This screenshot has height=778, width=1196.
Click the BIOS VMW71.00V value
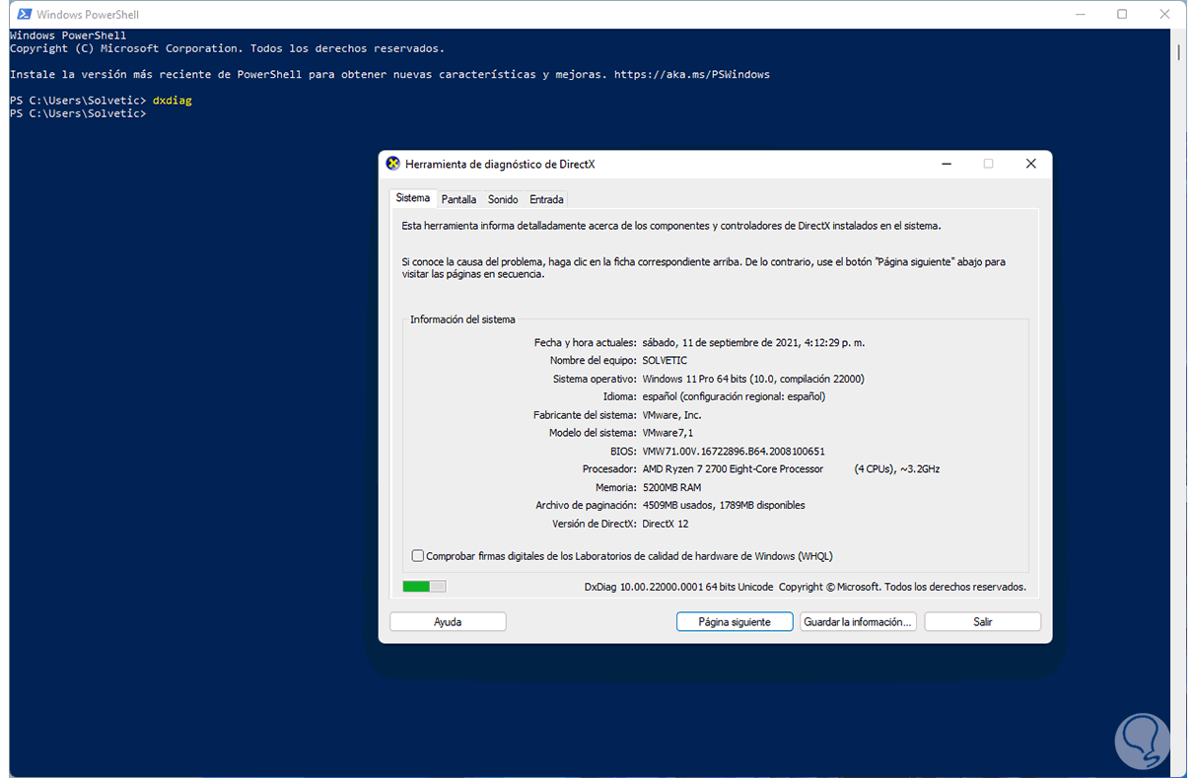tap(734, 452)
